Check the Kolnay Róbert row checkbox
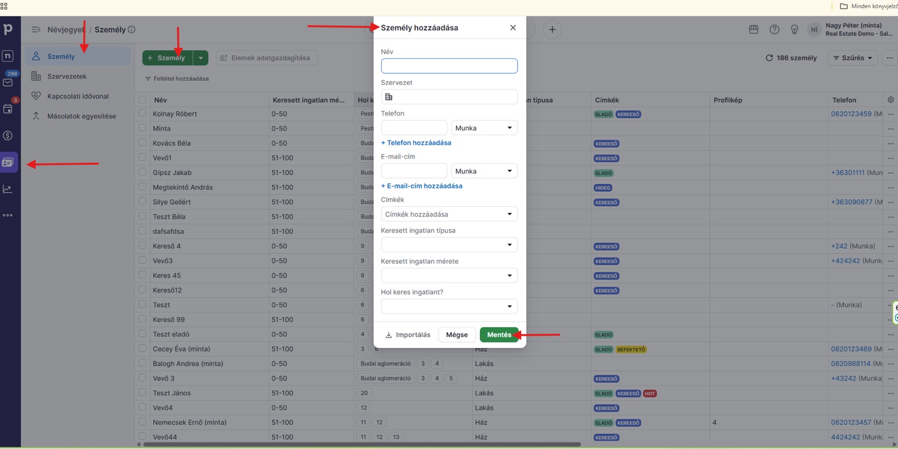Screen dimensions: 898x449 (x=143, y=113)
